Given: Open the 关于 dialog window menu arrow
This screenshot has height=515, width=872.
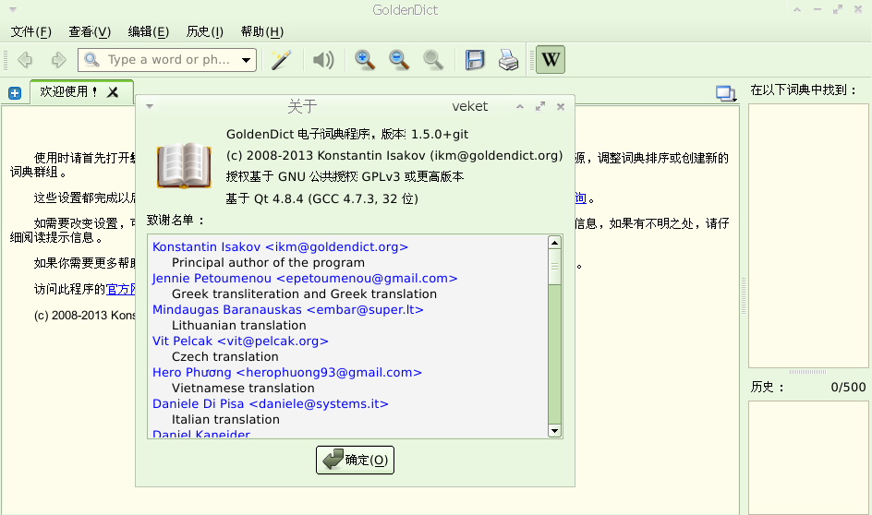Looking at the screenshot, I should tap(150, 106).
